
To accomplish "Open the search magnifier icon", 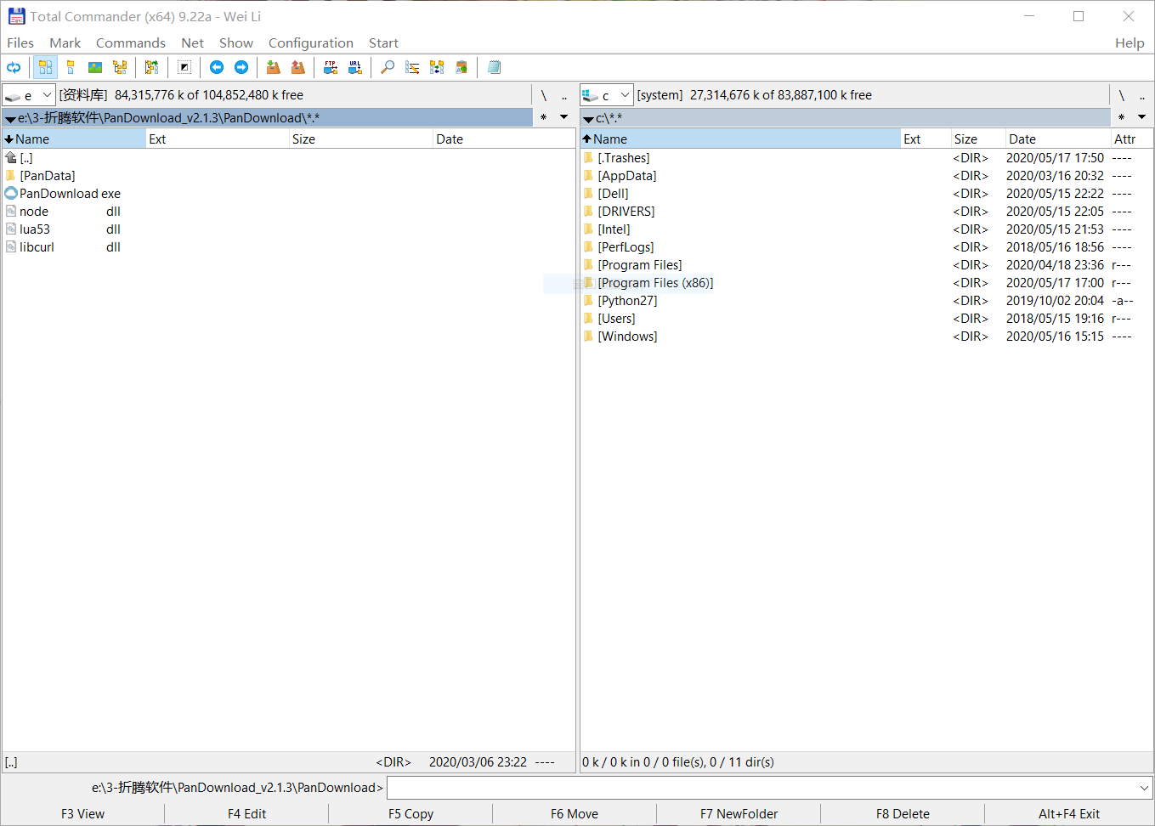I will [388, 67].
